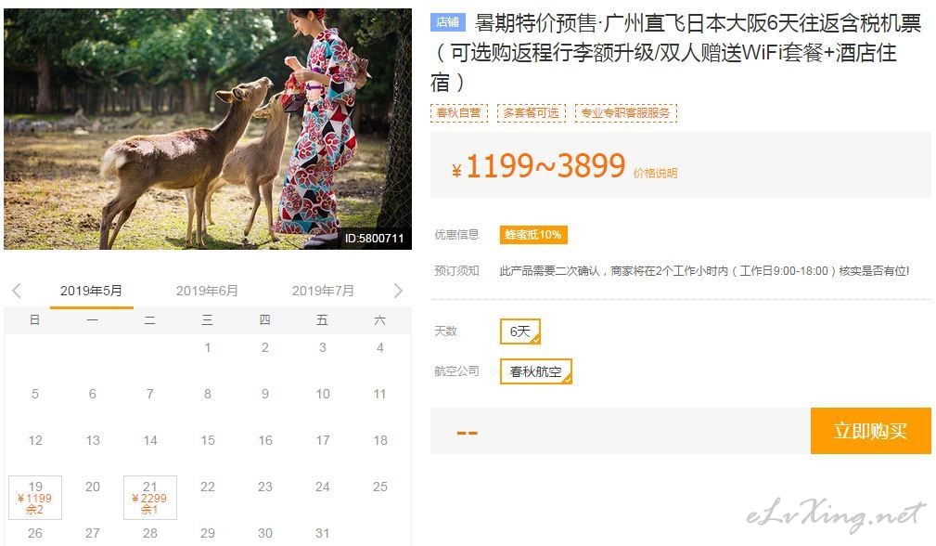Click the 多套餐可选 tag

click(532, 113)
